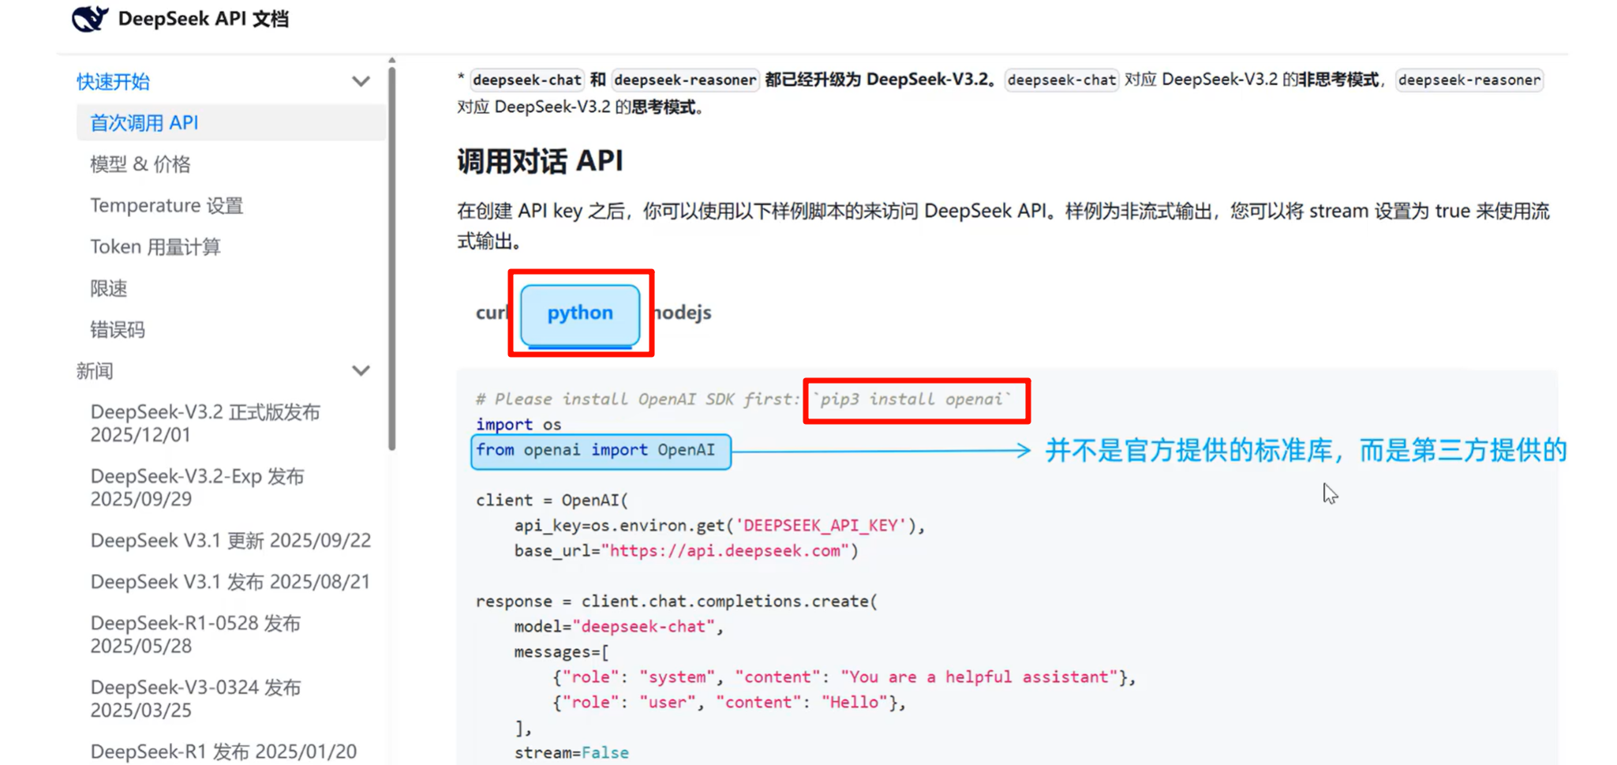Click the stream=False code line
Image resolution: width=1617 pixels, height=765 pixels.
point(571,753)
